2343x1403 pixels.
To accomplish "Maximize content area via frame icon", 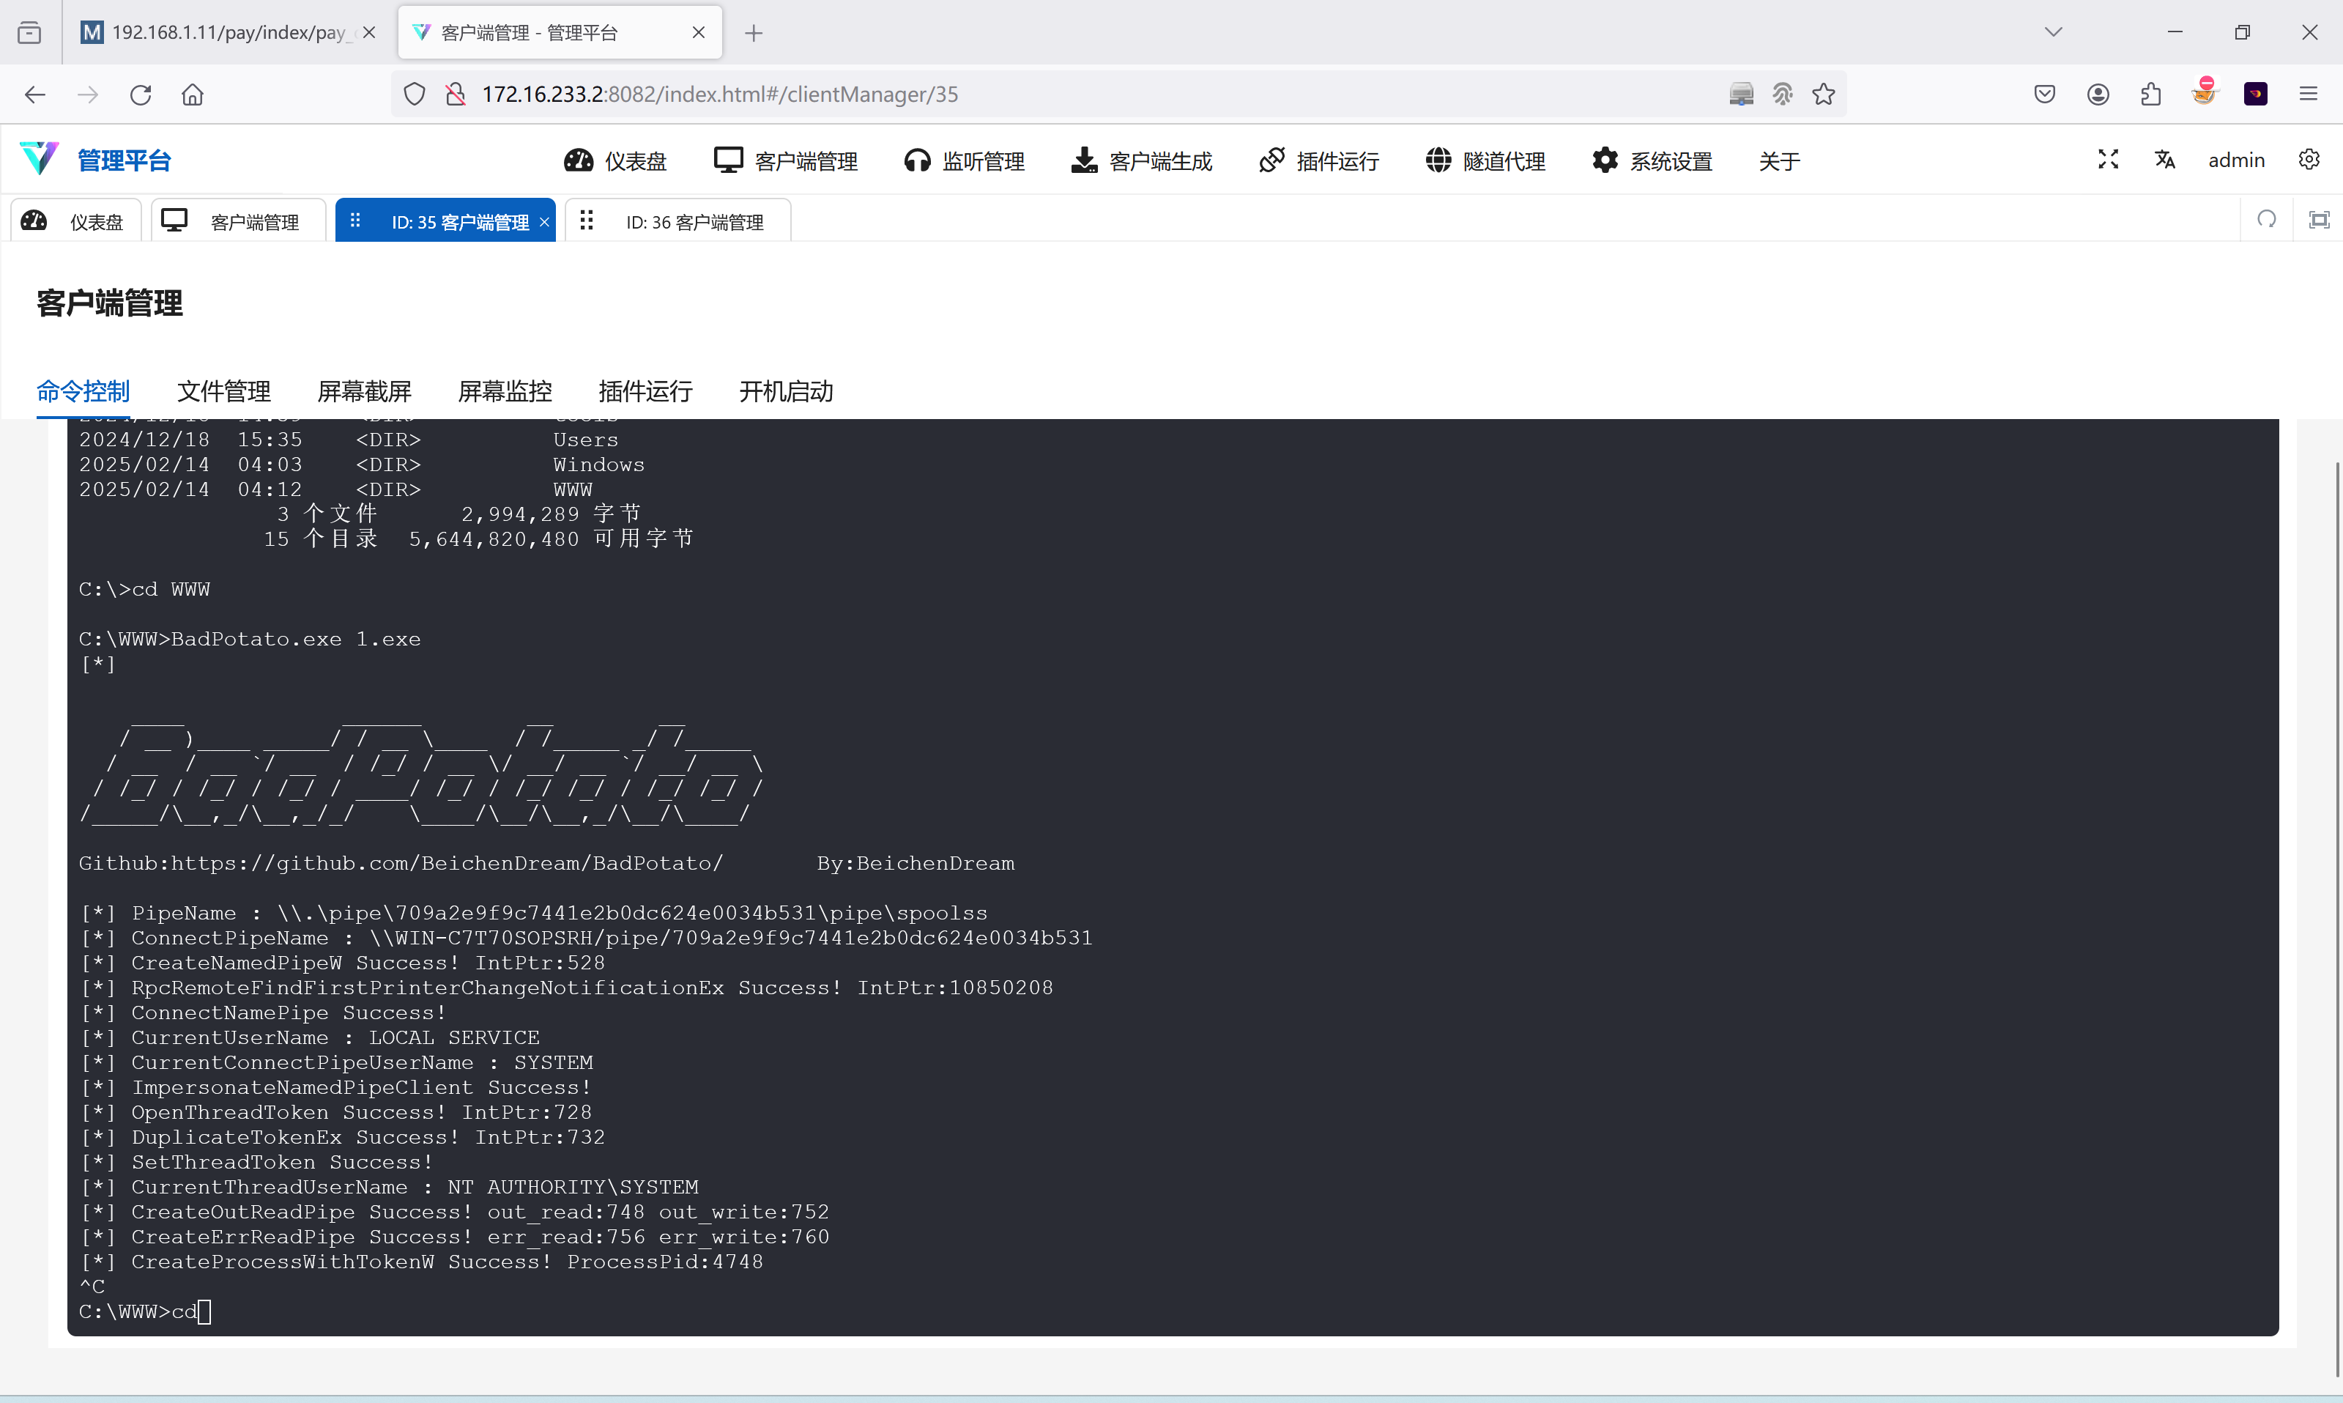I will (2318, 221).
